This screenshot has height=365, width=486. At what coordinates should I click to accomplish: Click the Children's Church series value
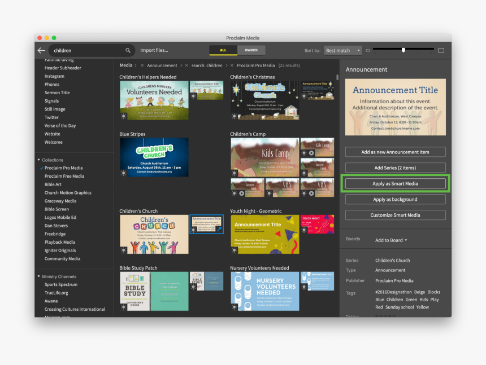coord(392,261)
